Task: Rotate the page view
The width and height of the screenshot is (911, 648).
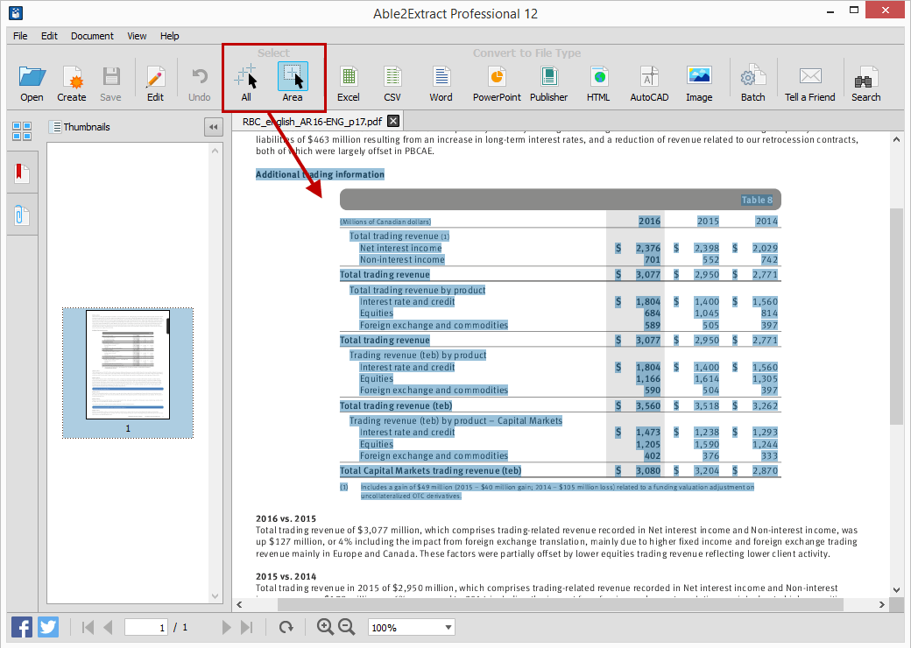Action: (286, 628)
